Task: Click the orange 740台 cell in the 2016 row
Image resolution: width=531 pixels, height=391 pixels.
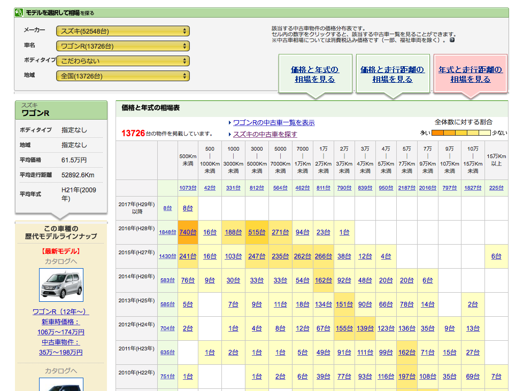Action: 188,232
